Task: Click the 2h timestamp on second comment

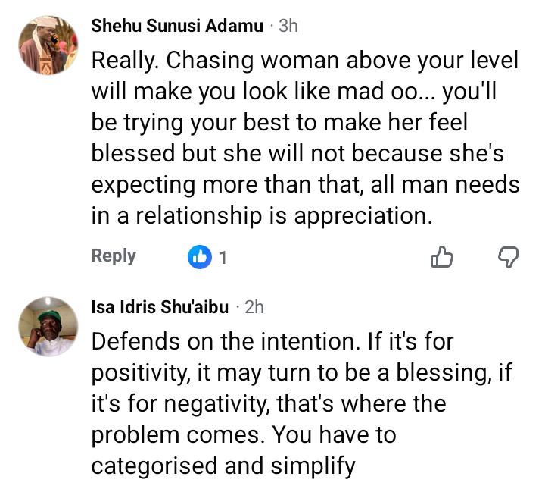Action: [254, 306]
